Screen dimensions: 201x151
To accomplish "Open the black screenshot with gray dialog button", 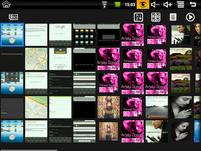I will [108, 35].
